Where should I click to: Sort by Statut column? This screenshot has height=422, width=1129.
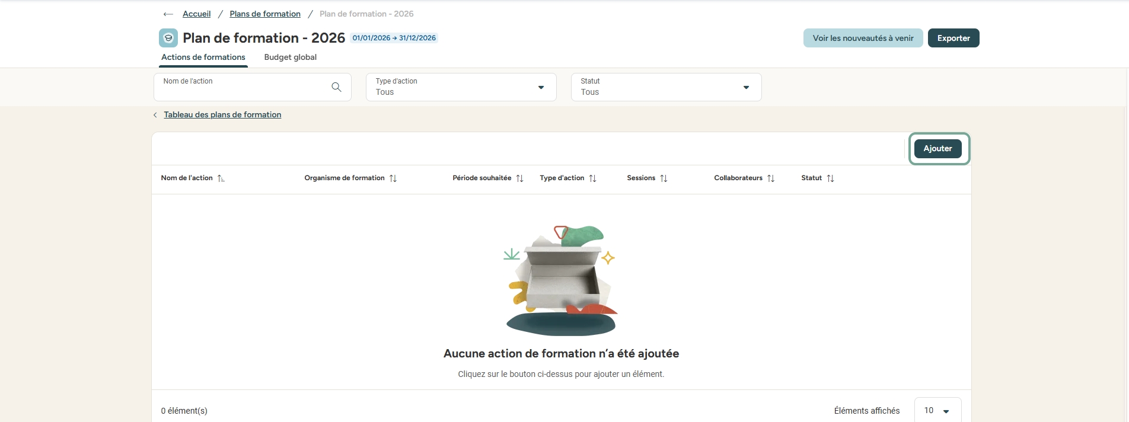[830, 178]
